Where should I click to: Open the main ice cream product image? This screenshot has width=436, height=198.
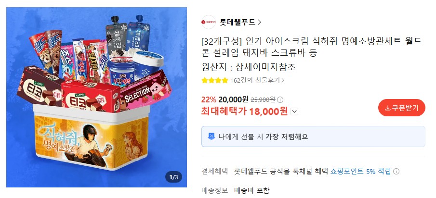coord(96,98)
